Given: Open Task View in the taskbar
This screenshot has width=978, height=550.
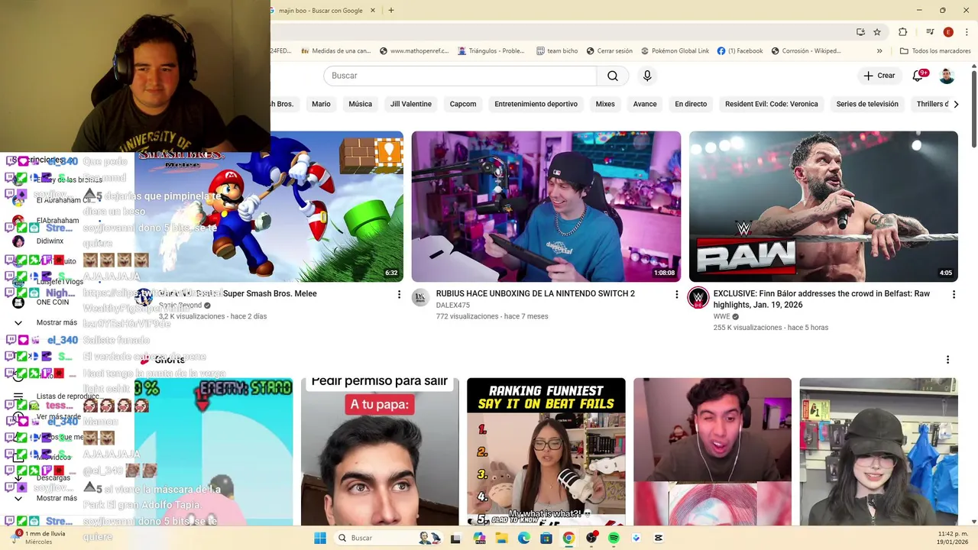Looking at the screenshot, I should [455, 538].
